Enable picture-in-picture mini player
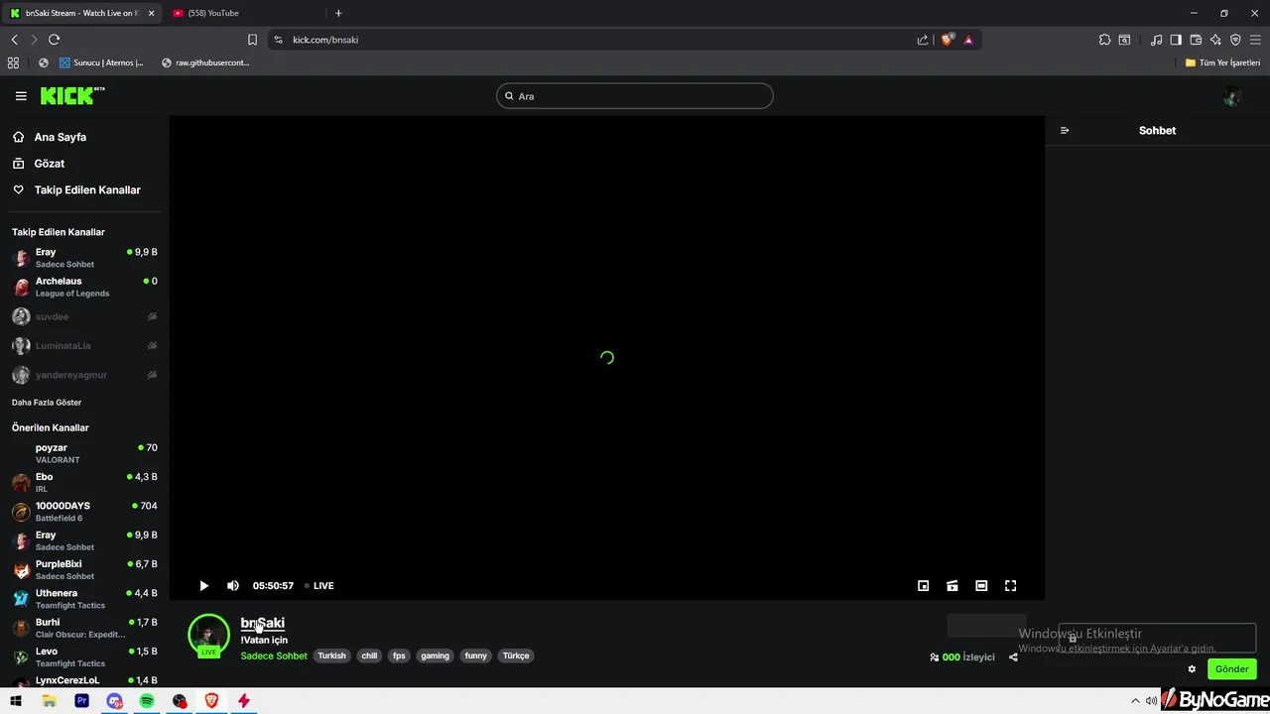This screenshot has width=1270, height=714. click(923, 586)
